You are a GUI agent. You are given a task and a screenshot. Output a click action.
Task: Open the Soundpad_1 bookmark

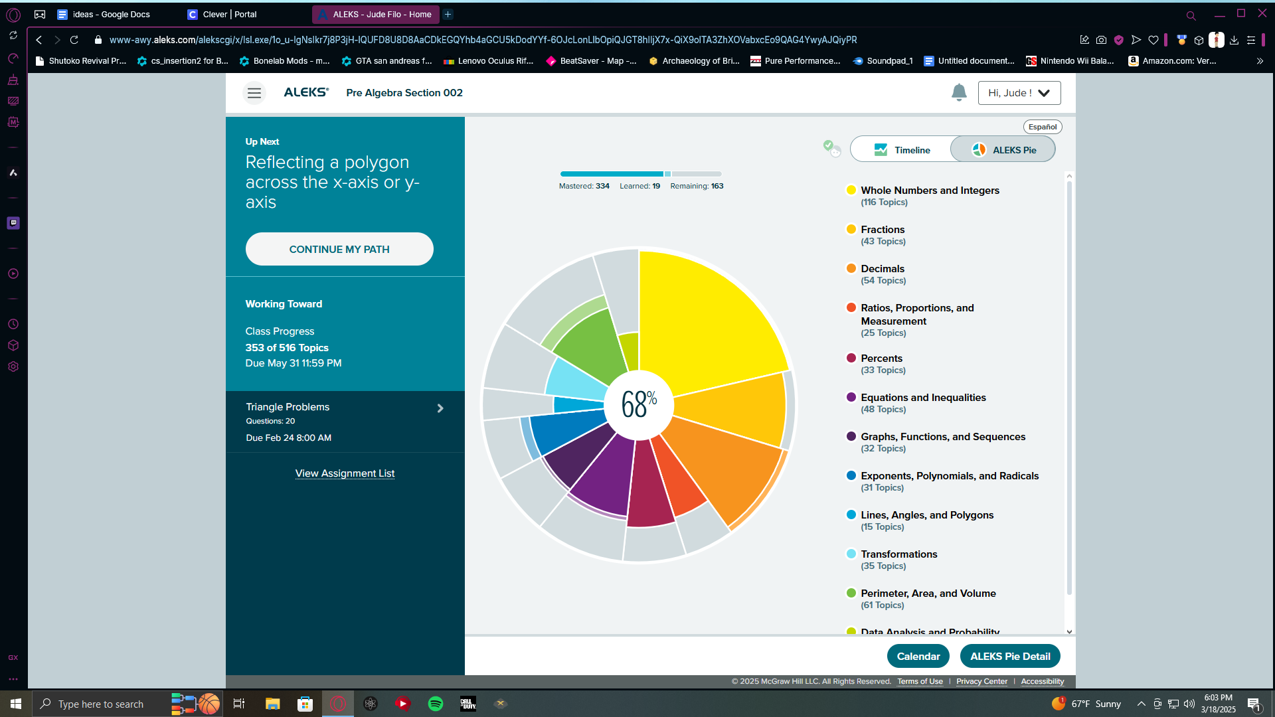click(883, 61)
